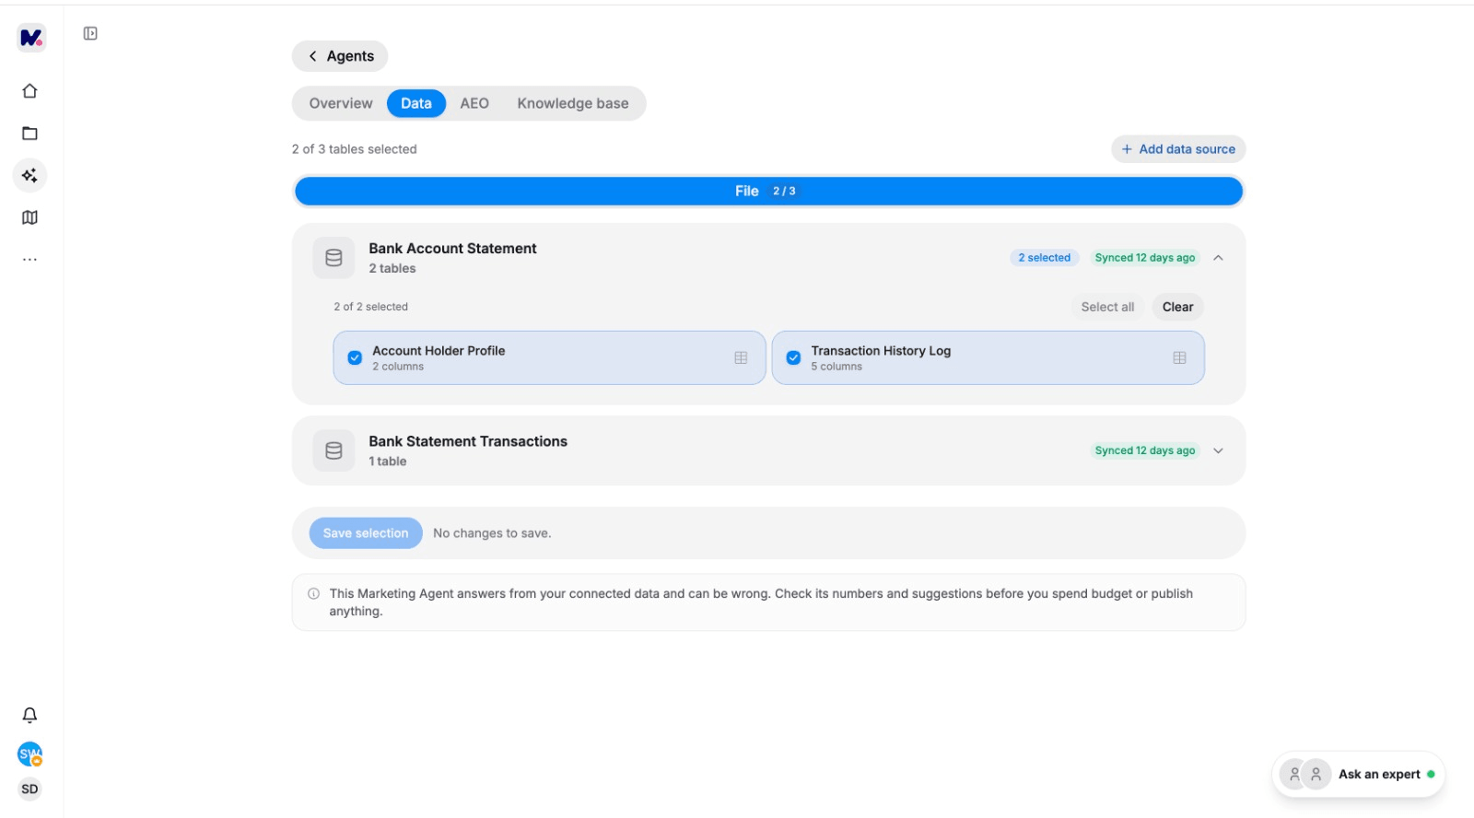1474x818 pixels.
Task: Open notifications bell
Action: pos(29,715)
